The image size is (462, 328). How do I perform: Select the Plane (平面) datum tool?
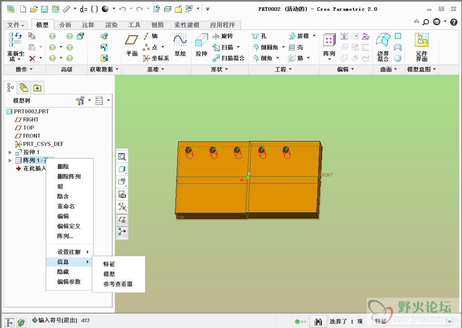click(x=132, y=46)
